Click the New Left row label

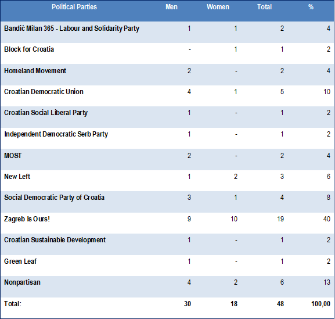(x=17, y=177)
